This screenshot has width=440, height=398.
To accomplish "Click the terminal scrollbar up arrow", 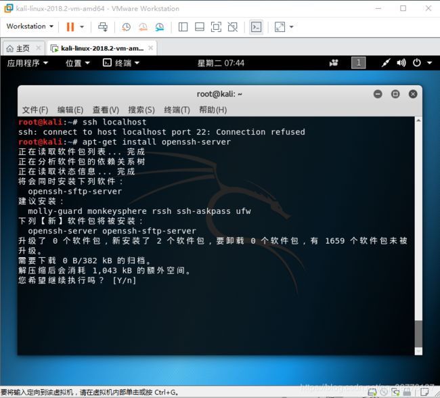I will [418, 120].
